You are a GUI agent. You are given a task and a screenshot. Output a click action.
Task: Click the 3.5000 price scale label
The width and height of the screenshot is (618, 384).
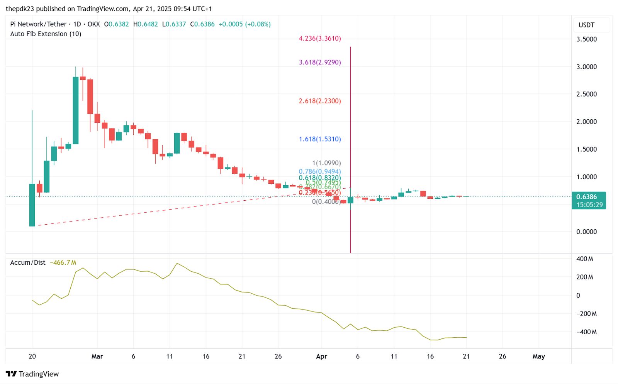586,39
